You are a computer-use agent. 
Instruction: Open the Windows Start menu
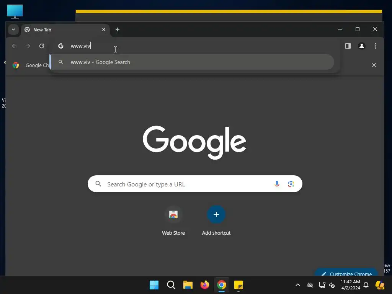click(154, 285)
